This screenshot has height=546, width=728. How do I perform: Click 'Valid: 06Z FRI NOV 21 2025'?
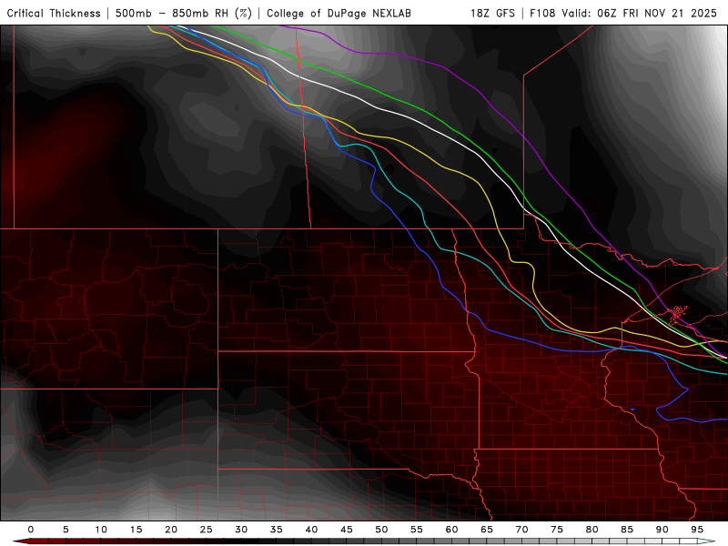coord(640,13)
